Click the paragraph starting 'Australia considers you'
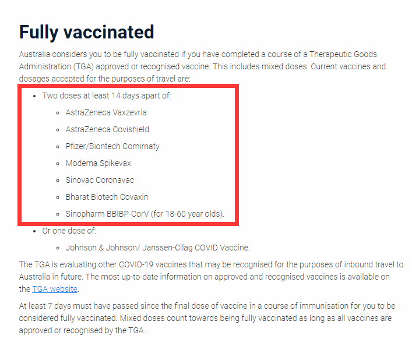Viewport: 412px width, 339px height. 202,66
